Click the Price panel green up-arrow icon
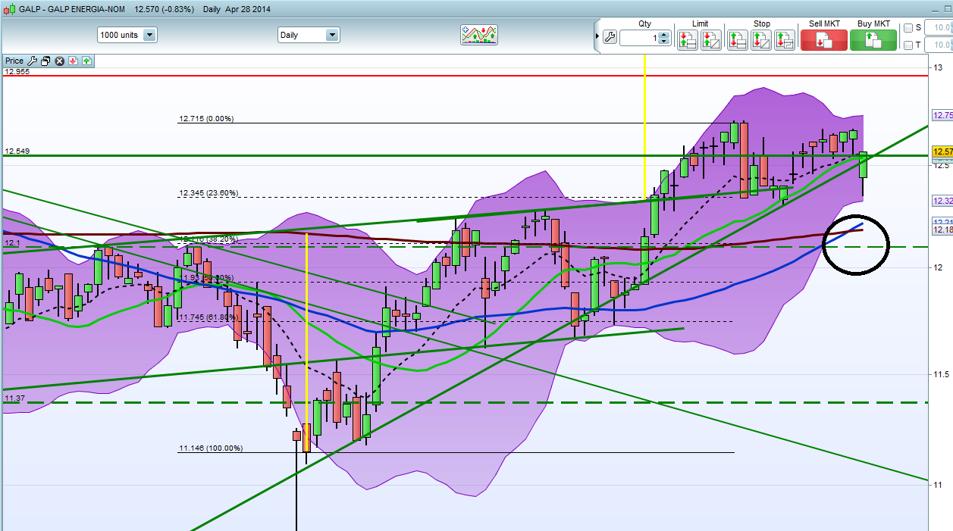This screenshot has width=953, height=531. click(86, 61)
